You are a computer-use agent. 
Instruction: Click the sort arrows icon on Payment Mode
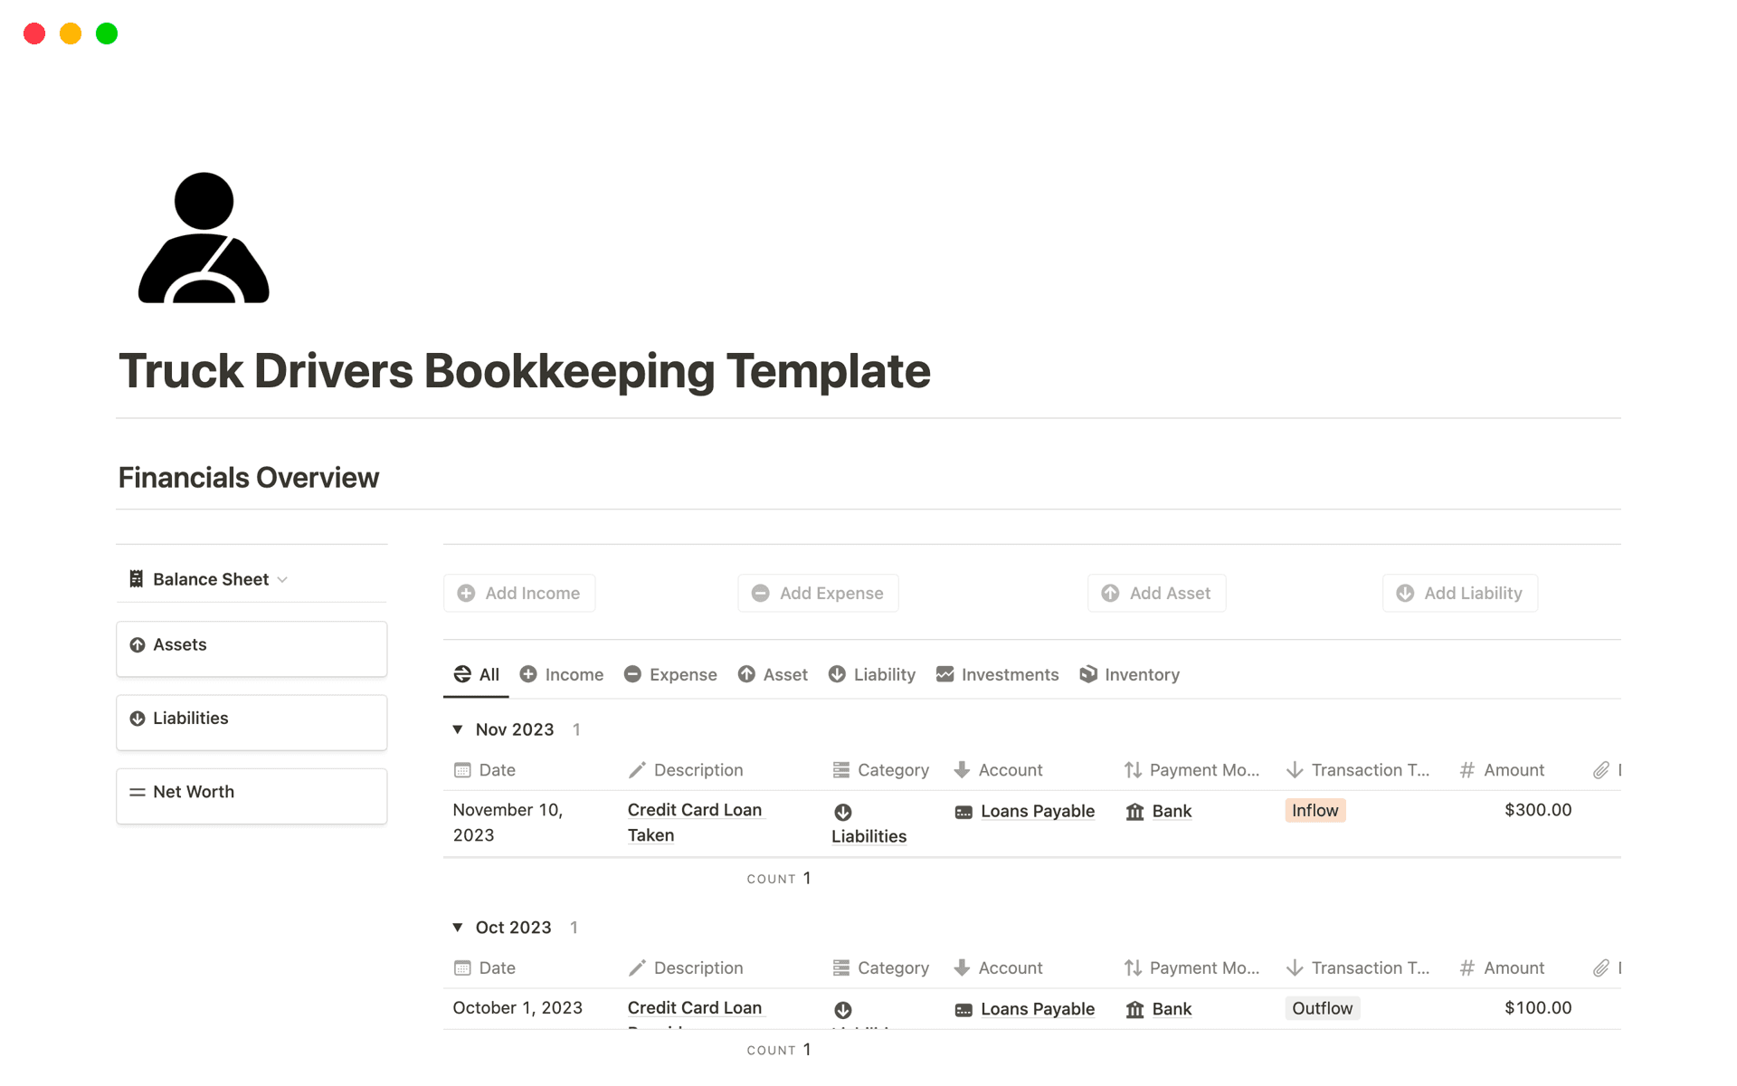1132,769
